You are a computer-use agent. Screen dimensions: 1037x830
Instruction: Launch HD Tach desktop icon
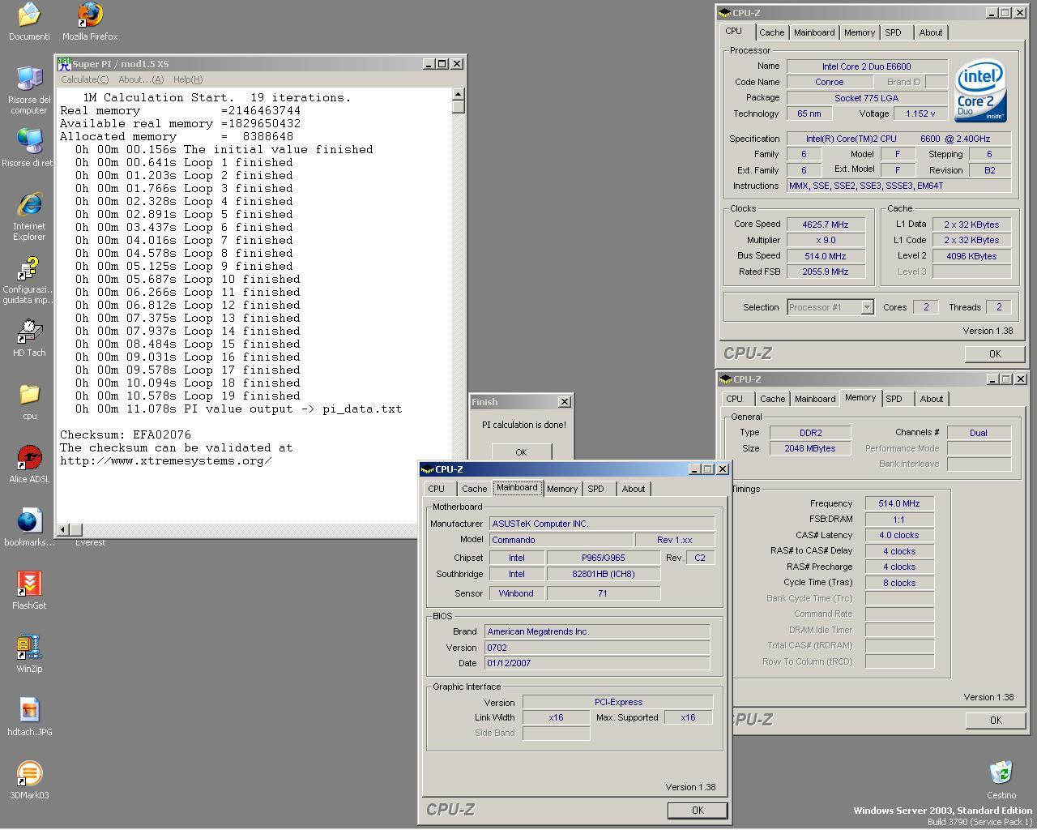tap(29, 337)
